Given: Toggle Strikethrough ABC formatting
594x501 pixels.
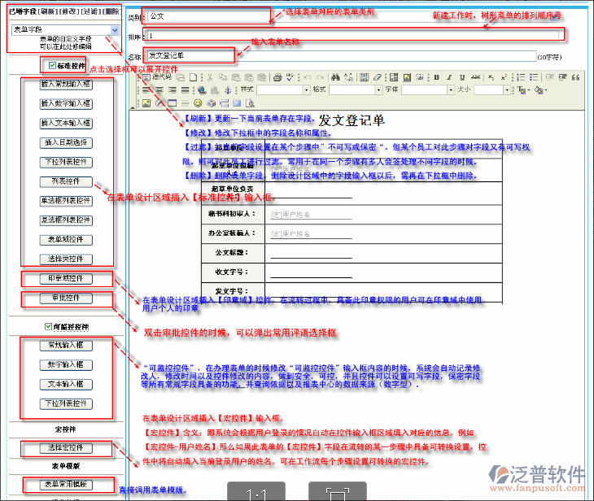Looking at the screenshot, I should coord(475,77).
